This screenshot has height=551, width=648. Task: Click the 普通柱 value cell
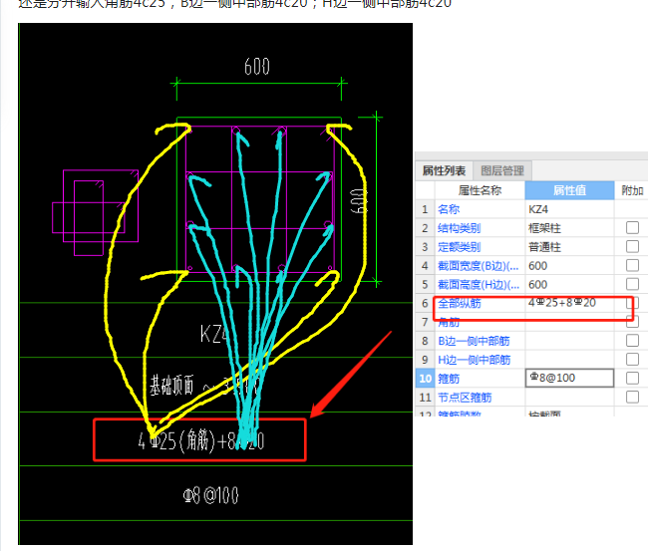click(569, 247)
